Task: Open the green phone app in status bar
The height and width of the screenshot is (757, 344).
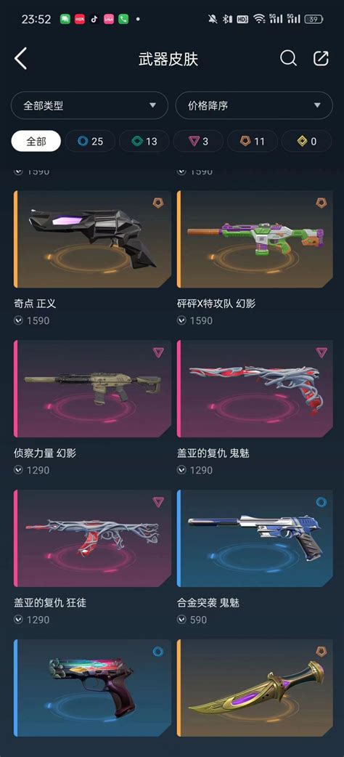Action: (123, 20)
